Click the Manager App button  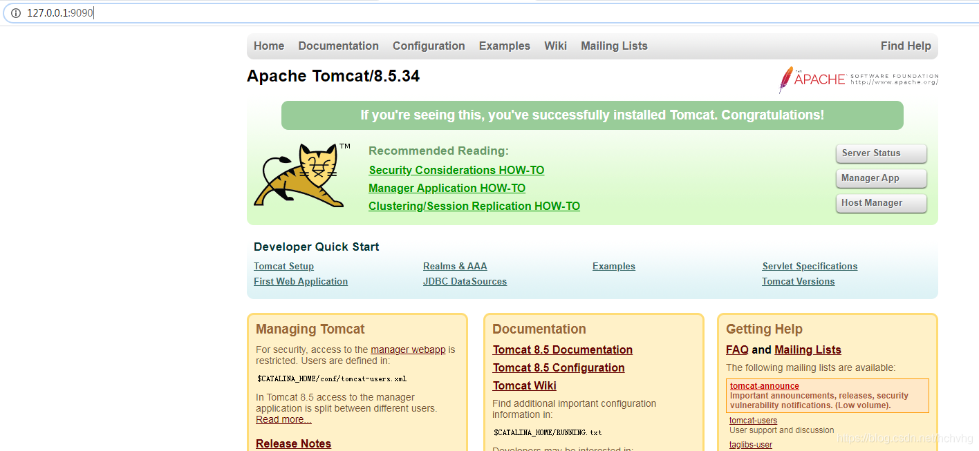[x=881, y=178]
